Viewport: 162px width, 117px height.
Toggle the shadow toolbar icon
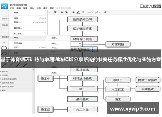click(x=83, y=12)
